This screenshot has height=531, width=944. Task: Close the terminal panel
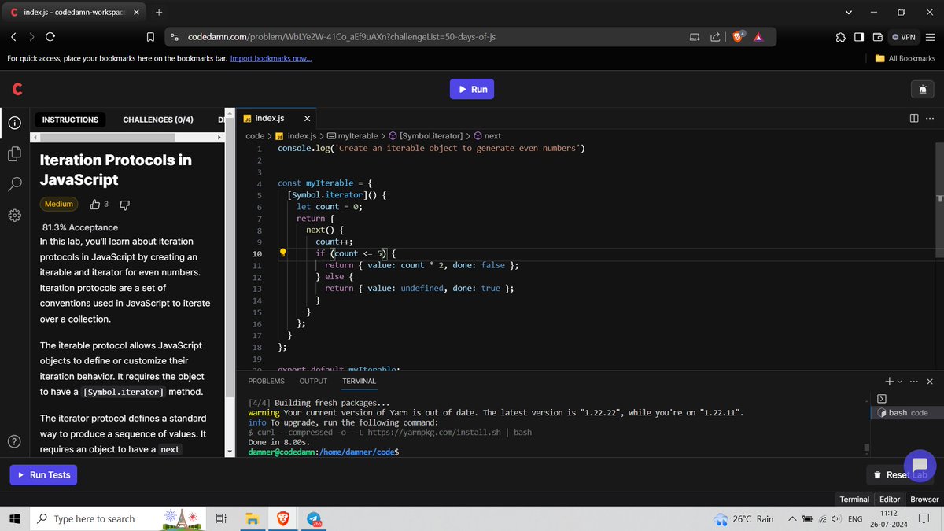point(930,381)
